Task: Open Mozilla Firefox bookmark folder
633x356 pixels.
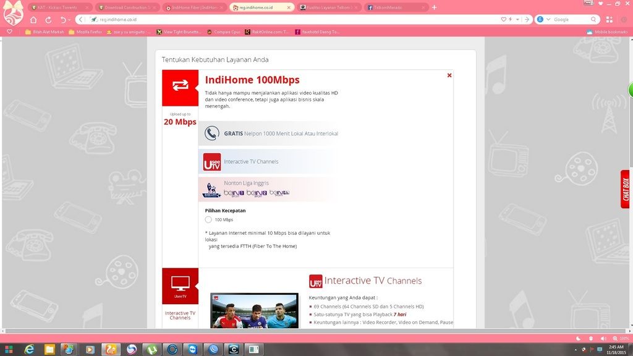Action: 85,32
